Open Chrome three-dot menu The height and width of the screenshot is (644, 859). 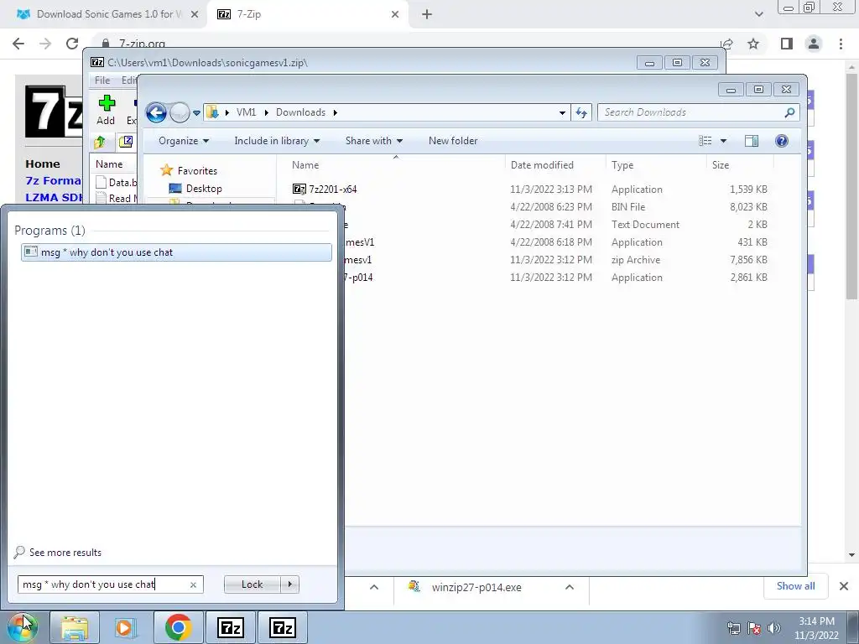841,44
